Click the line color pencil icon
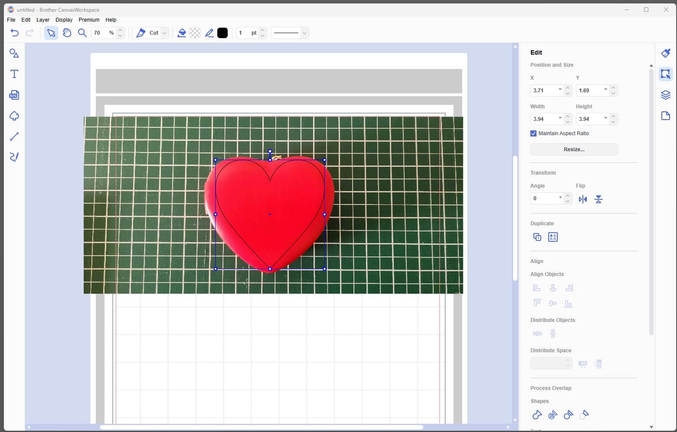 [x=209, y=33]
